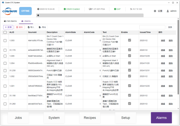
Task: Check the row checkbox for ALID 1,003
Action: point(5,41)
